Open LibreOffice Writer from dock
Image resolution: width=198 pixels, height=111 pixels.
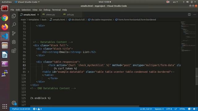click(5, 55)
